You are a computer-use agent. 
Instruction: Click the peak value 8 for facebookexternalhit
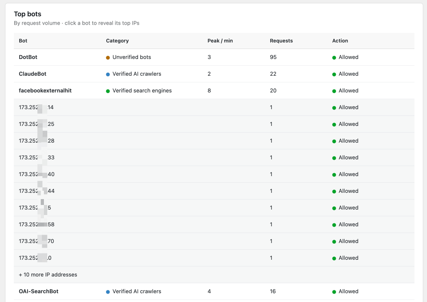pyautogui.click(x=209, y=91)
